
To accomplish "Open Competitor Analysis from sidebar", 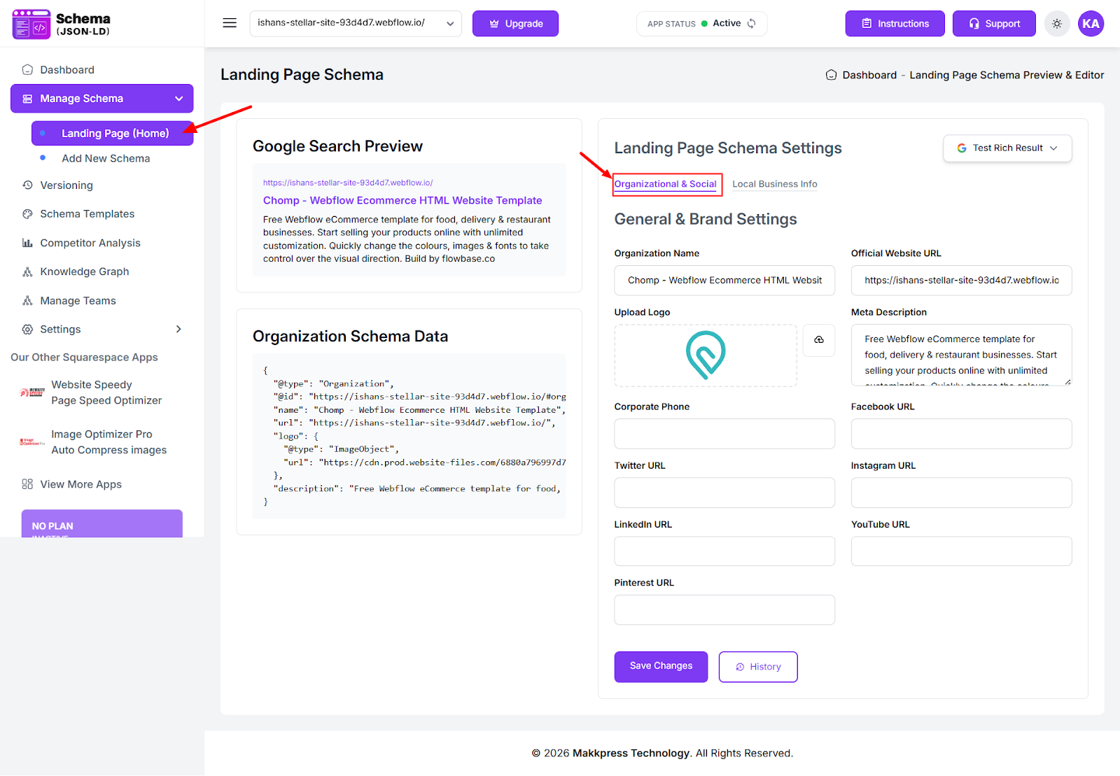I will click(90, 243).
